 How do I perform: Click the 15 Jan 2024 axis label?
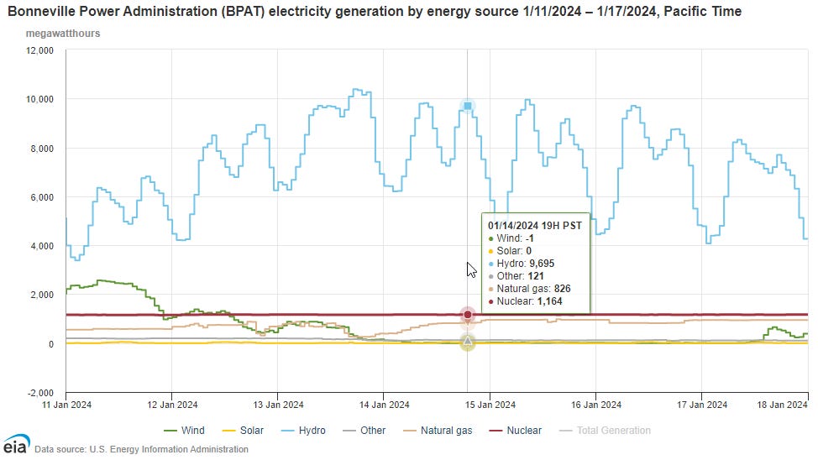tap(490, 405)
